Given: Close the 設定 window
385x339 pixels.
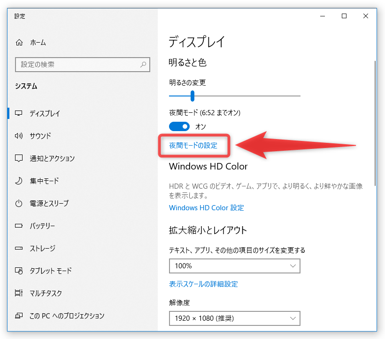Looking at the screenshot, I should [x=366, y=16].
